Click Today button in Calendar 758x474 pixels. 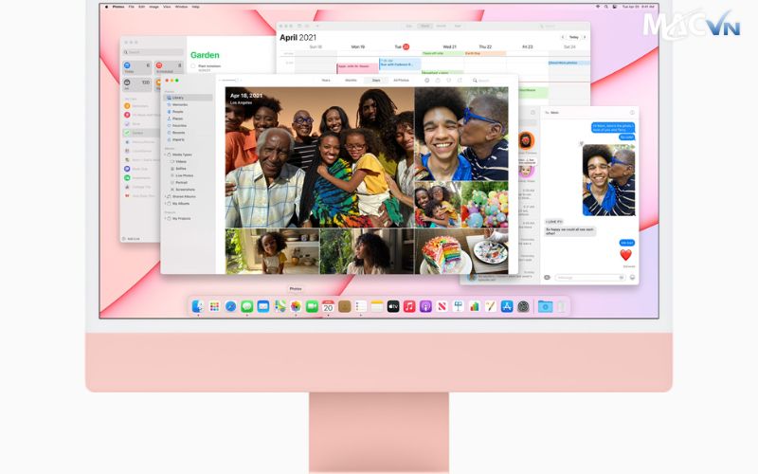pyautogui.click(x=574, y=37)
